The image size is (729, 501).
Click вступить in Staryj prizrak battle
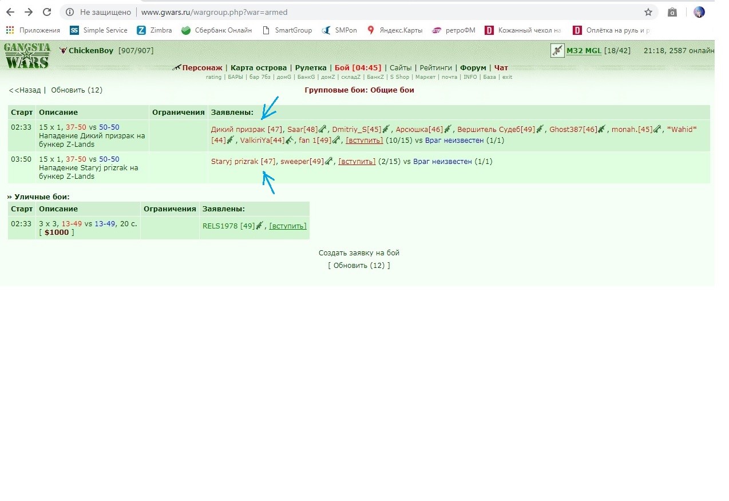tap(357, 162)
